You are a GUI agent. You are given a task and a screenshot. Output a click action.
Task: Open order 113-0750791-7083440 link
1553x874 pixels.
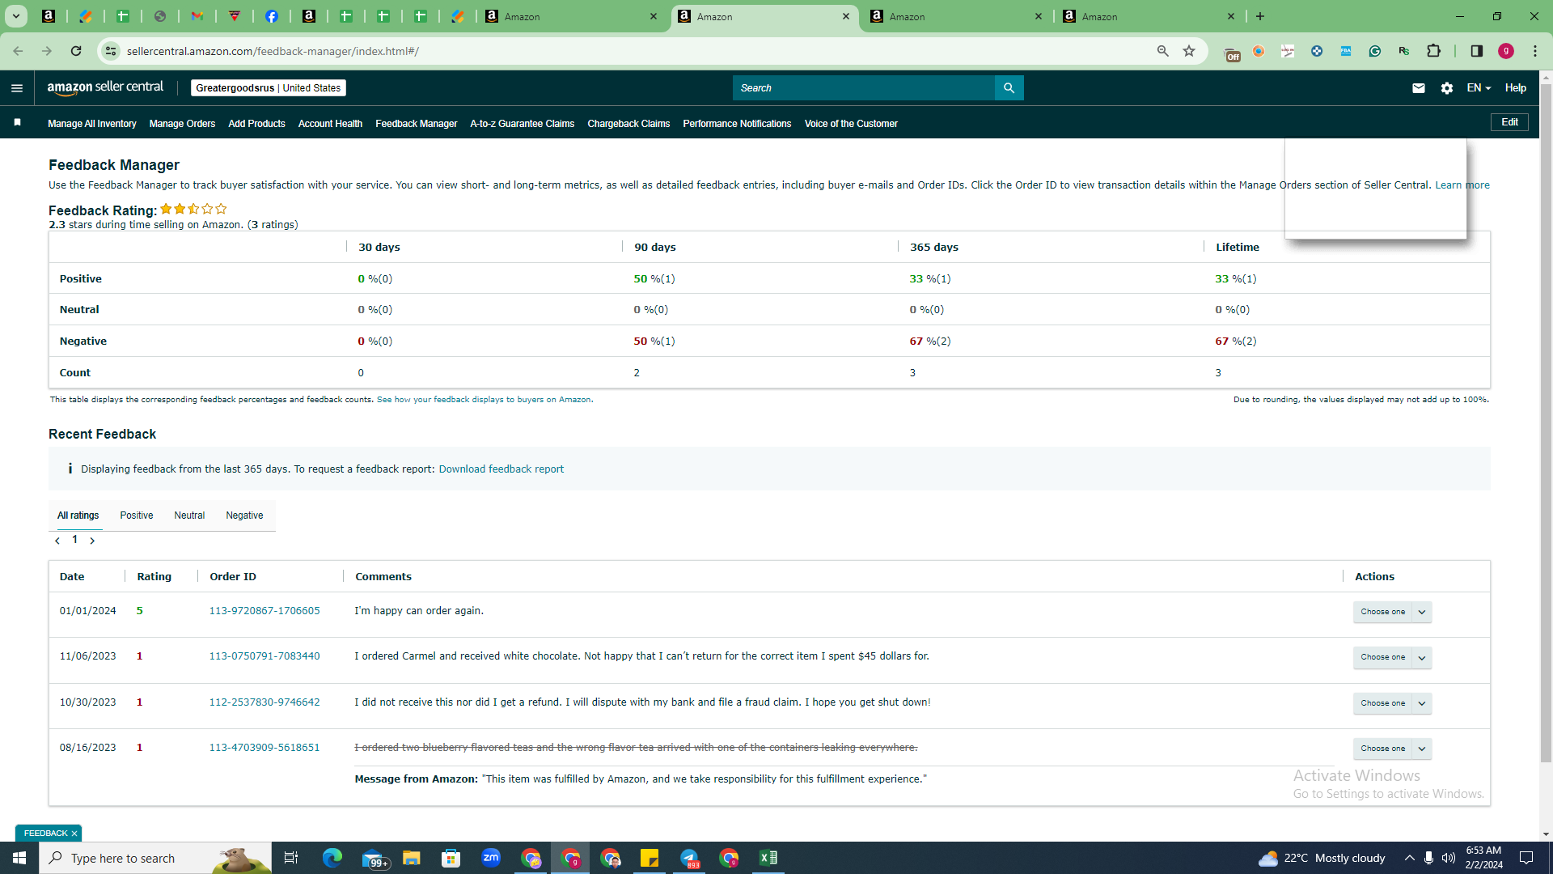[264, 656]
